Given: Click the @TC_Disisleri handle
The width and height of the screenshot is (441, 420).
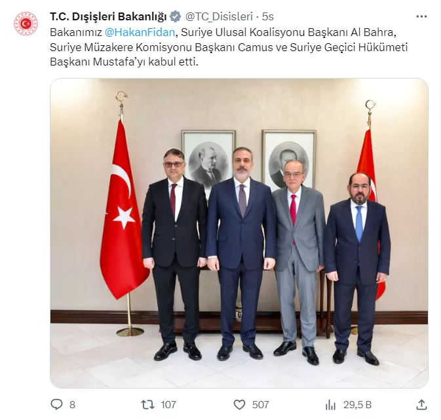Looking at the screenshot, I should click(219, 16).
